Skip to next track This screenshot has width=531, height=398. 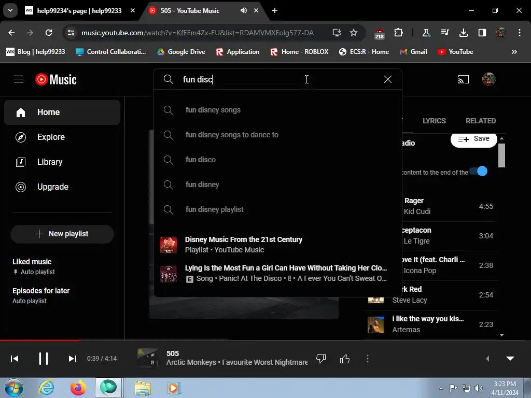pyautogui.click(x=73, y=359)
